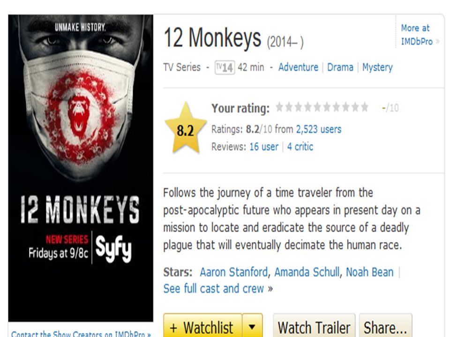Rate the show one star

click(x=279, y=107)
